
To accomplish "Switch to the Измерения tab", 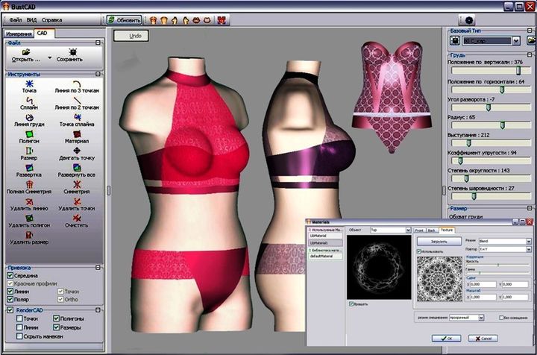I will [x=19, y=34].
